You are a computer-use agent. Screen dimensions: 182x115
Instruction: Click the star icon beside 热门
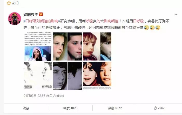pos(9,3)
